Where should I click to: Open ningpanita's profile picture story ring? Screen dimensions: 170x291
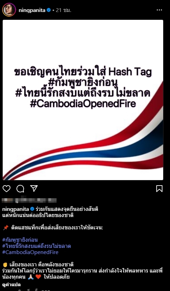point(9,10)
